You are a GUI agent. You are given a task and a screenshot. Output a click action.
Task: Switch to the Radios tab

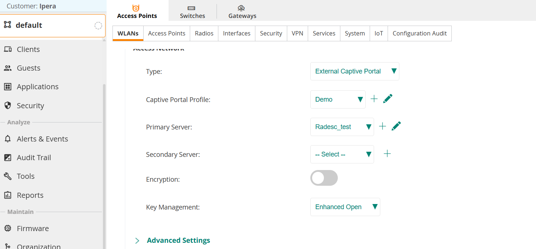[x=204, y=33]
